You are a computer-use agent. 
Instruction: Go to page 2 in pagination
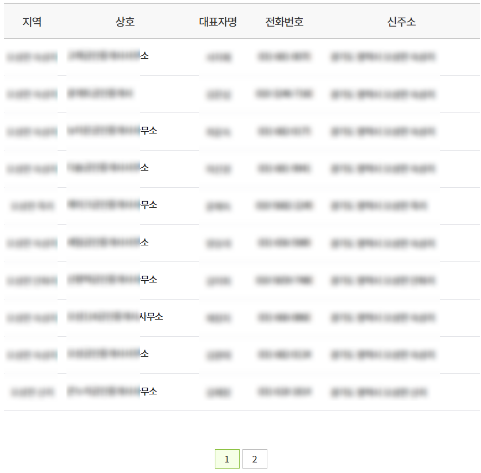click(x=255, y=459)
